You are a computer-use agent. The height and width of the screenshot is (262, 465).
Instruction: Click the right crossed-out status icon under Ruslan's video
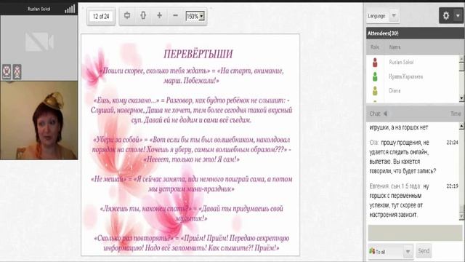[x=17, y=71]
